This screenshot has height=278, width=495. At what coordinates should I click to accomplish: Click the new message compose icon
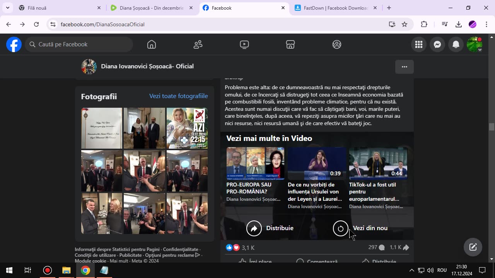473,247
